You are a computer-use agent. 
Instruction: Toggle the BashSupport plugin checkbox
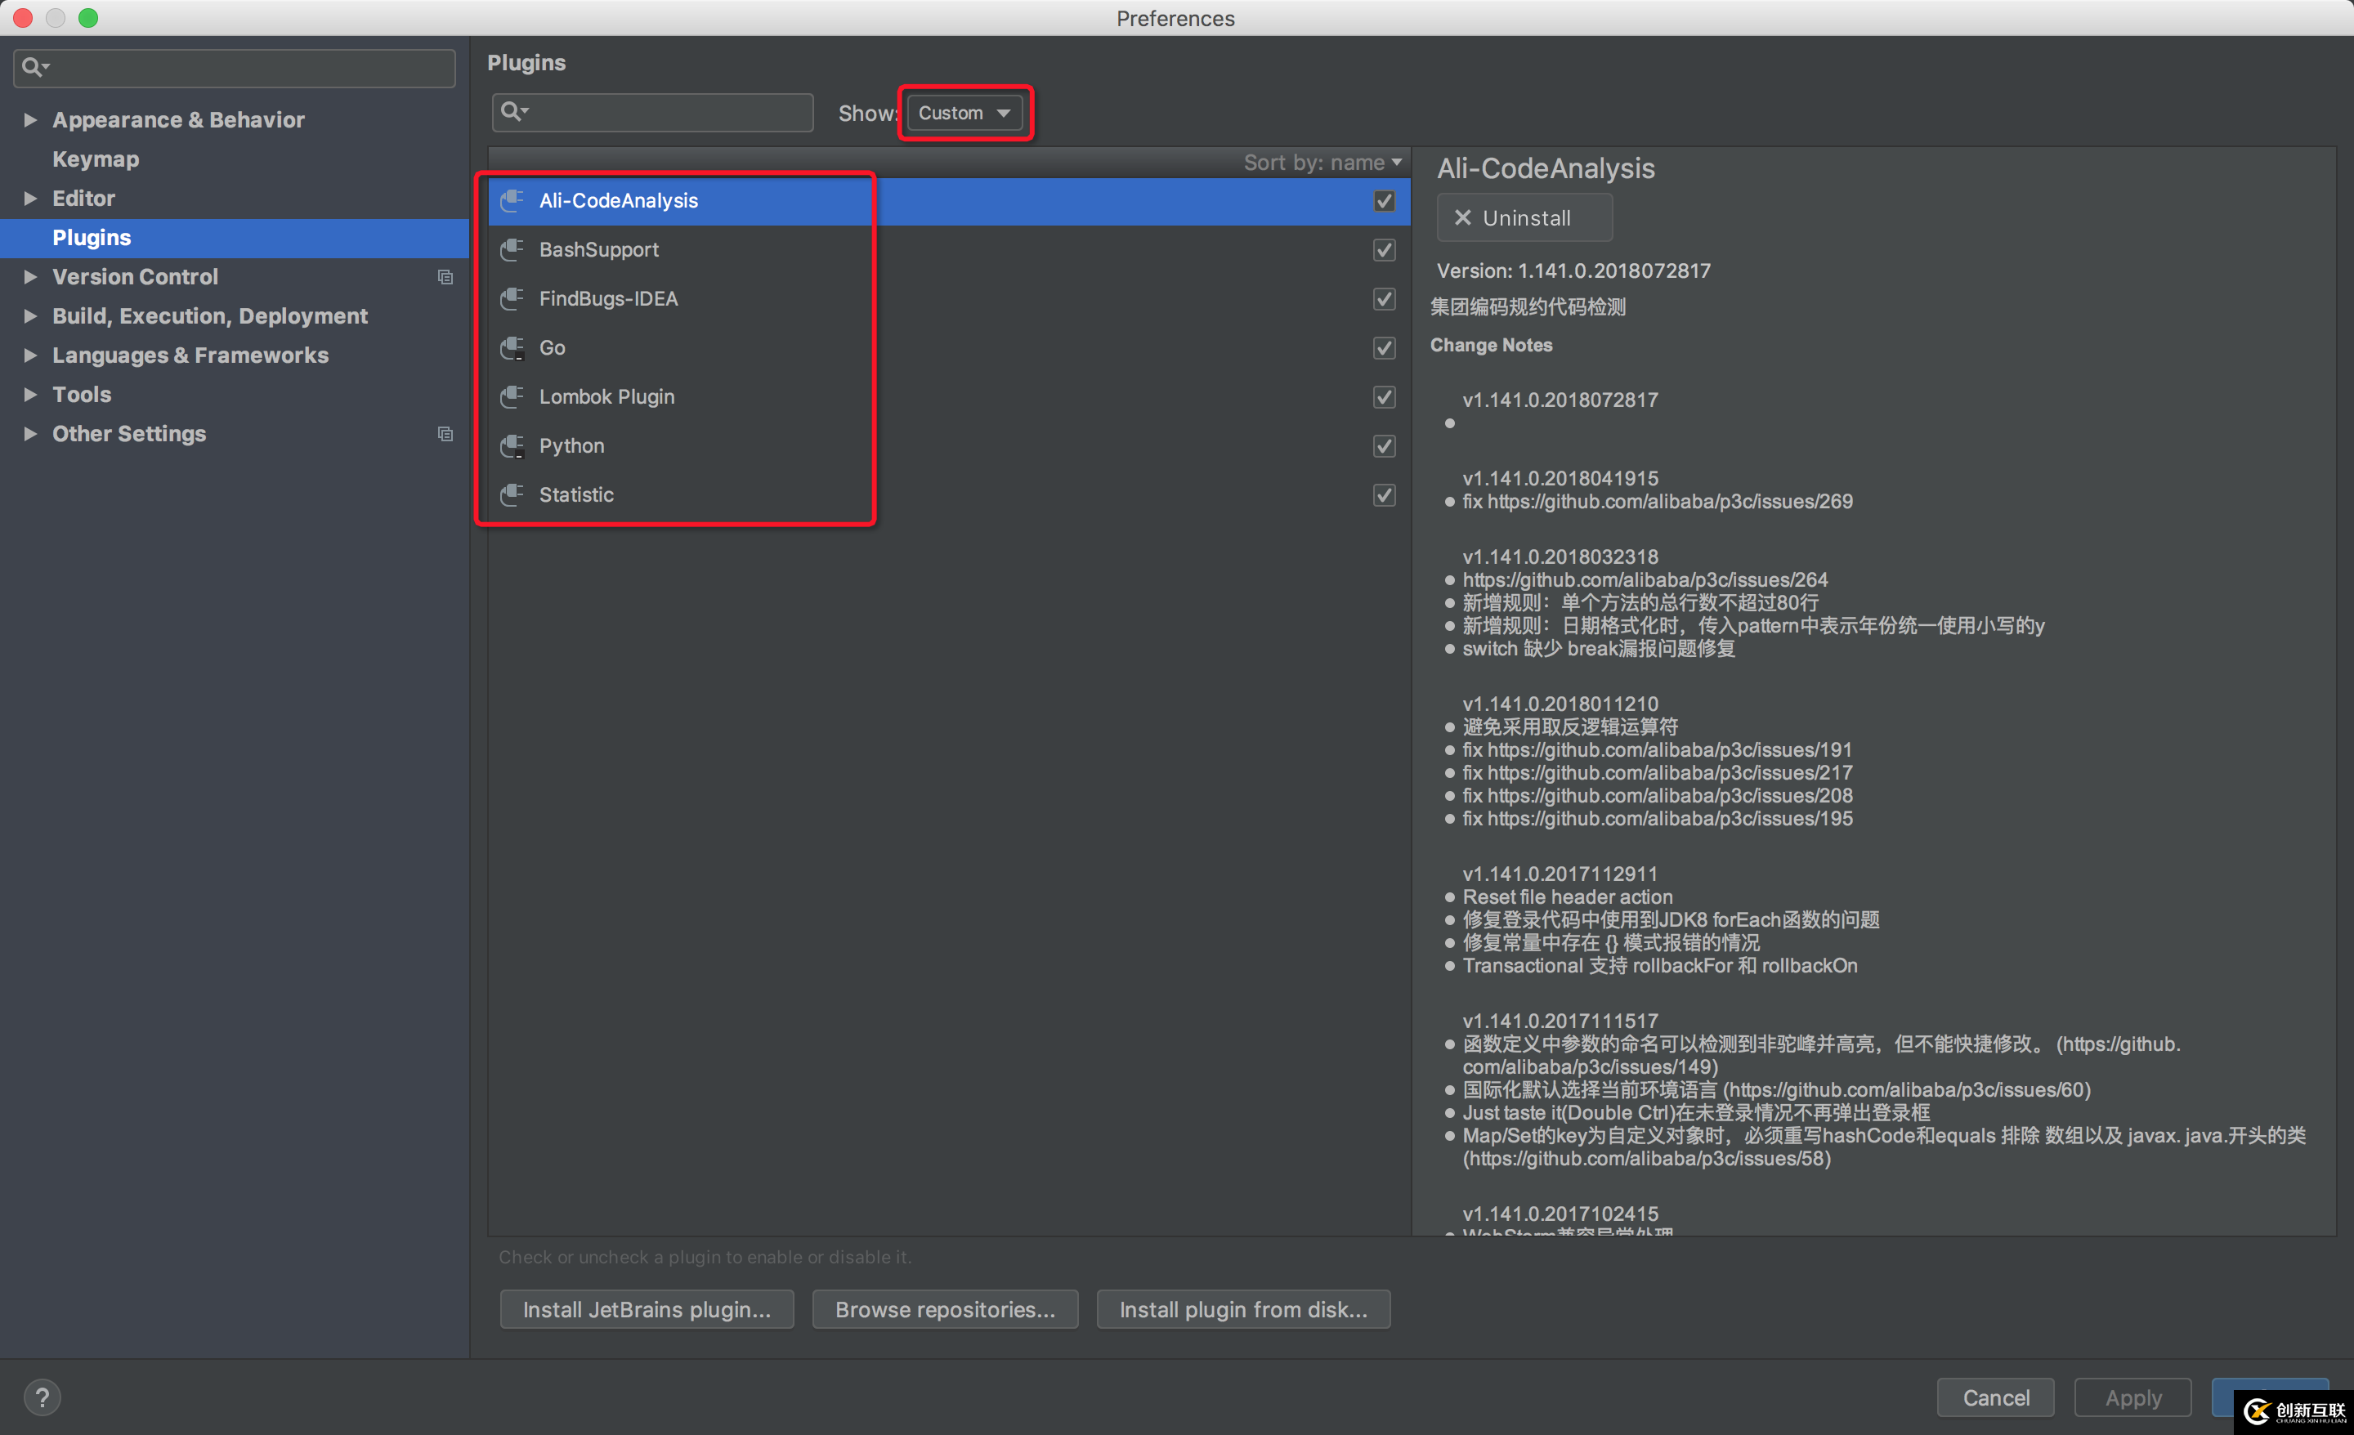[1384, 248]
